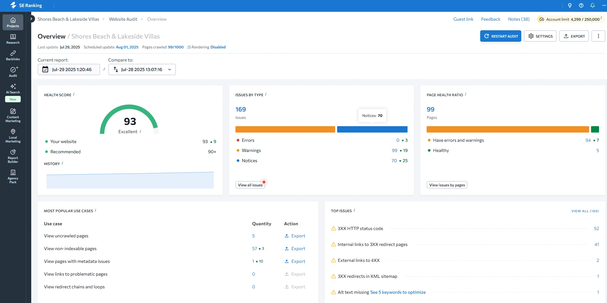Open AI Search in the sidebar

(13, 89)
